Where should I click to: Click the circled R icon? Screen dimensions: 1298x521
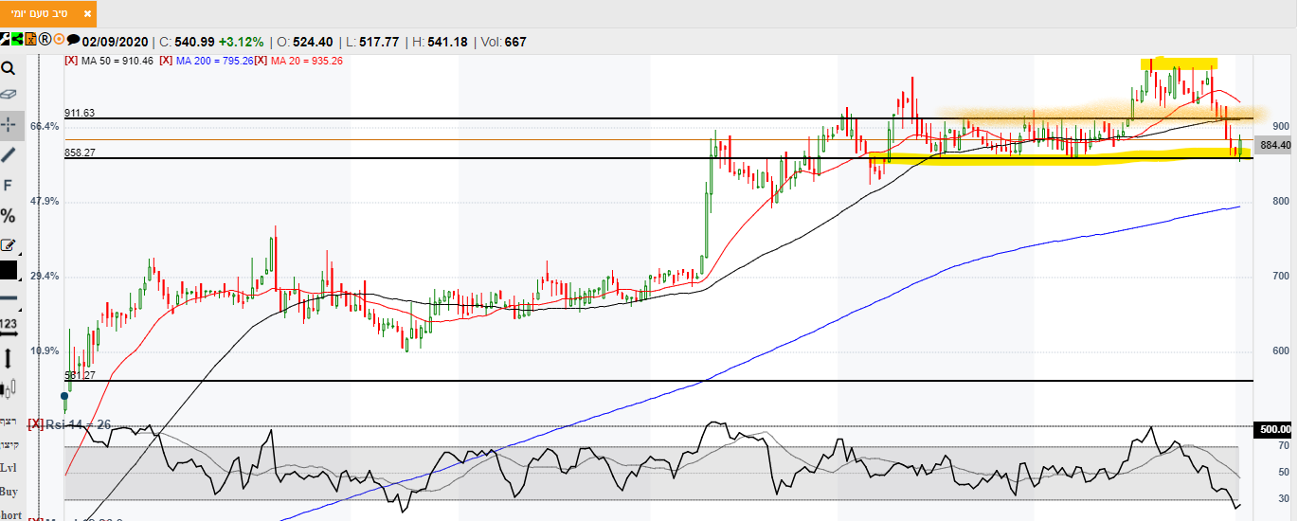(45, 39)
